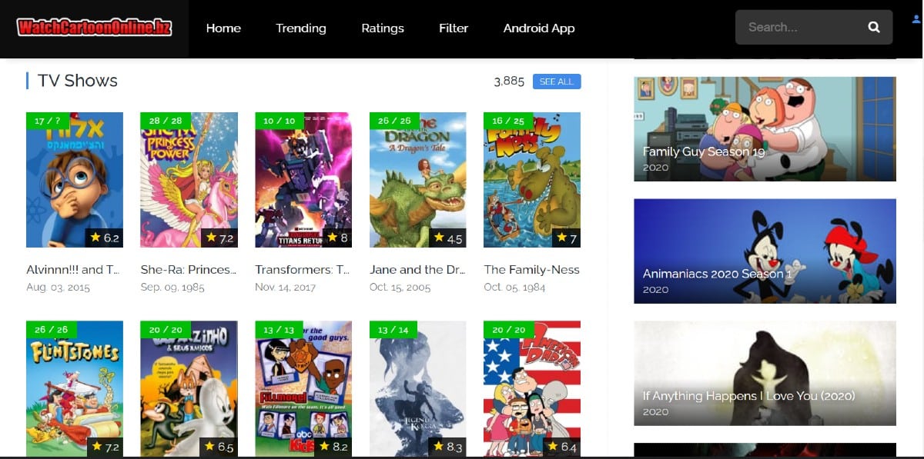Open the Fillmore! poster
The image size is (924, 459).
pos(303,388)
